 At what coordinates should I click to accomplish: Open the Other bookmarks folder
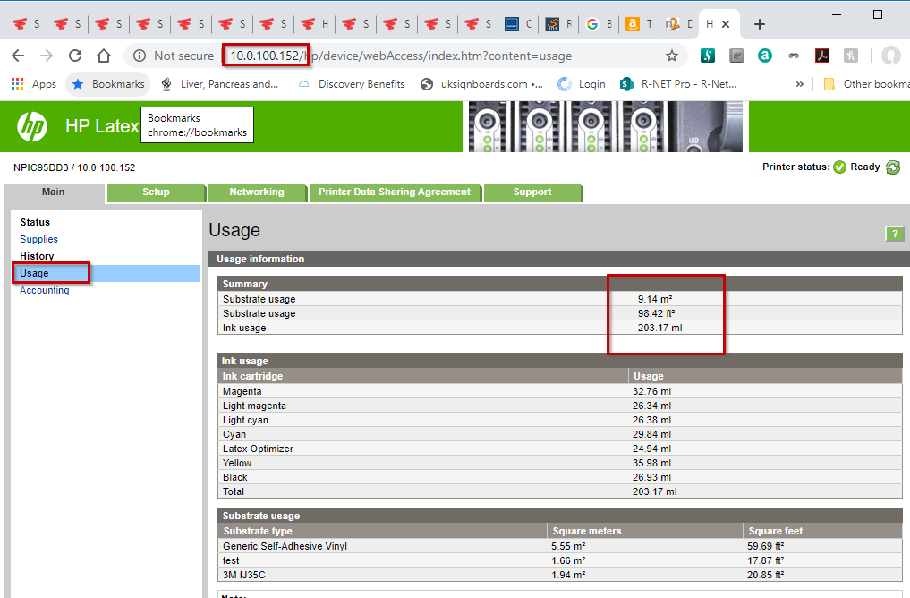point(866,84)
